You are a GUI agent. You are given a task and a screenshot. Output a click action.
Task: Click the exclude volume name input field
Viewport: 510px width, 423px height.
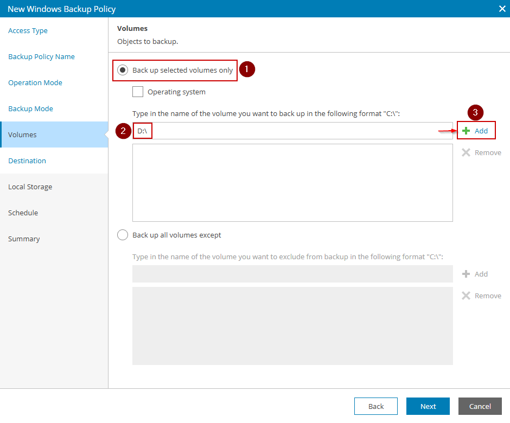pos(292,274)
